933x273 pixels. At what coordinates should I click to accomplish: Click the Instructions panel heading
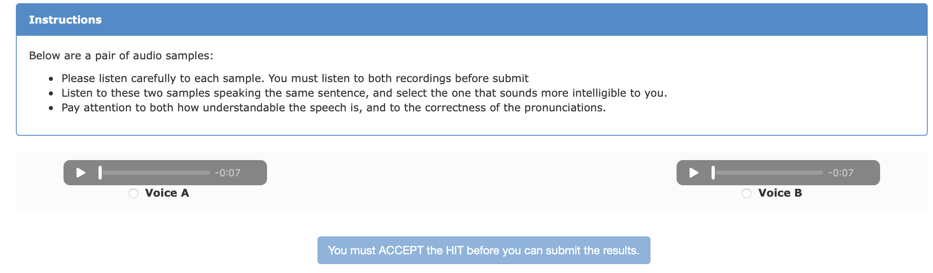click(65, 20)
